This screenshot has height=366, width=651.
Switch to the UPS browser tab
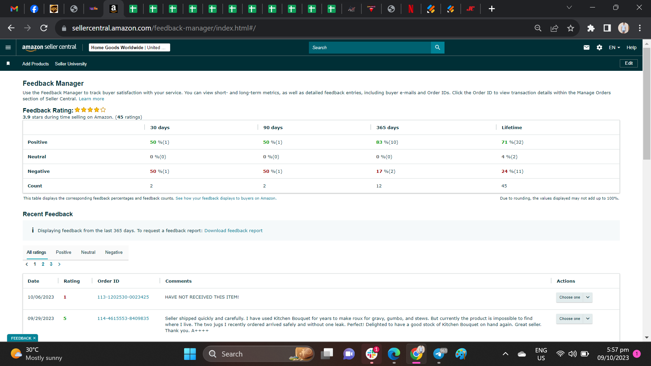(x=54, y=9)
